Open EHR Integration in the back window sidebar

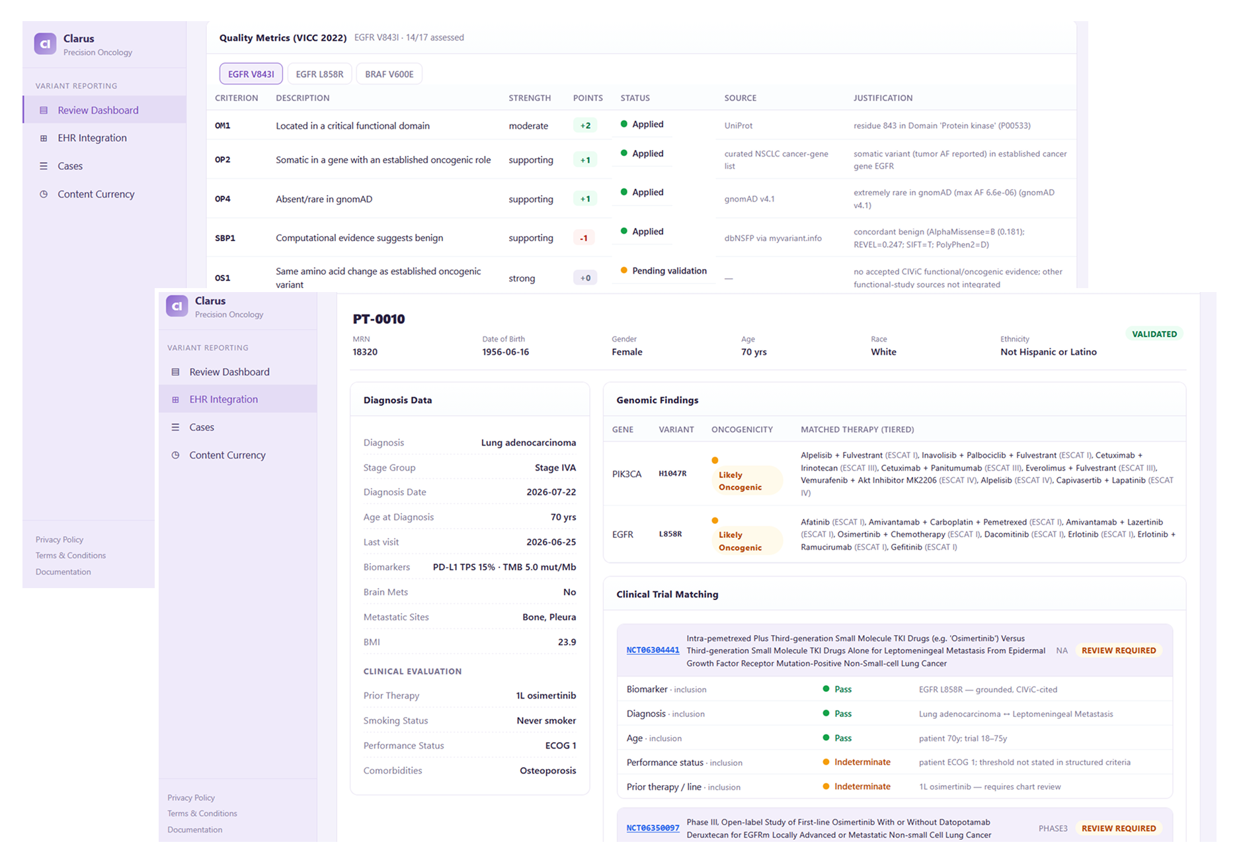(x=104, y=137)
